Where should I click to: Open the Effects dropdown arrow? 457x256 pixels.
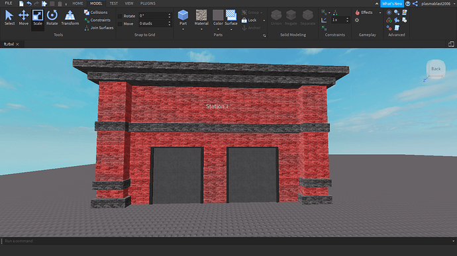point(380,13)
